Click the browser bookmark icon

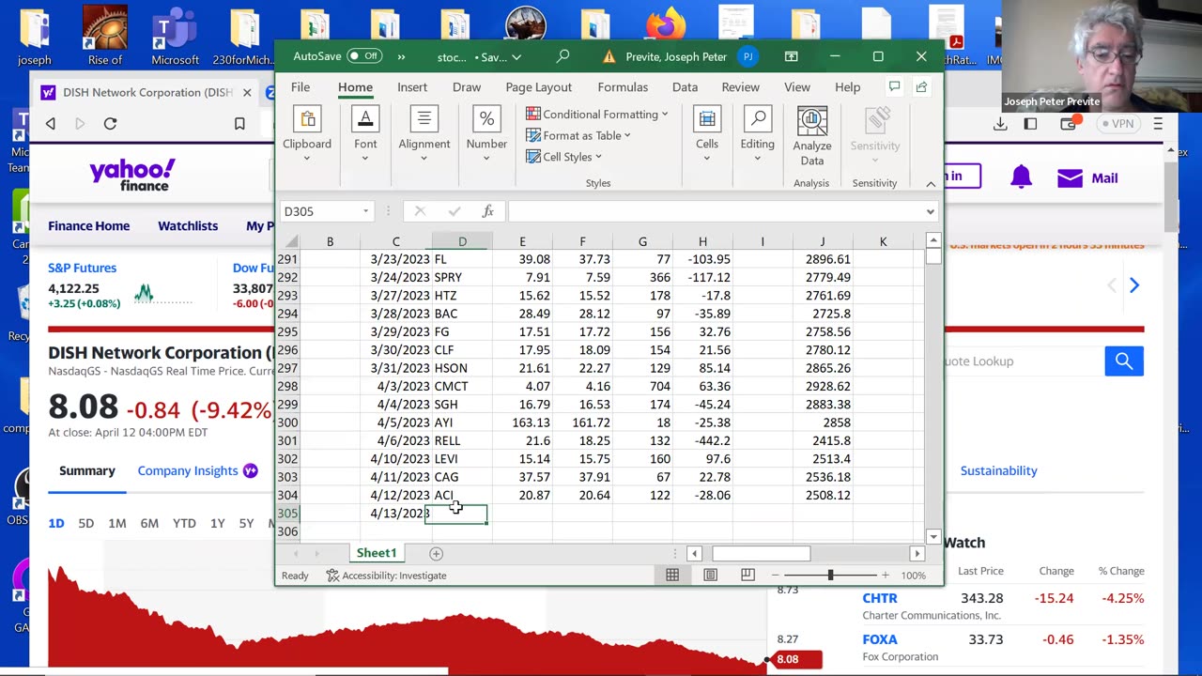pyautogui.click(x=239, y=123)
